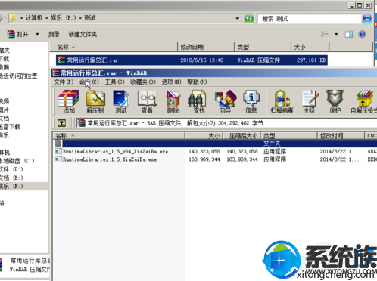
Task: Select 本地磁盘 (C:) in the sidebar
Action: [17, 161]
